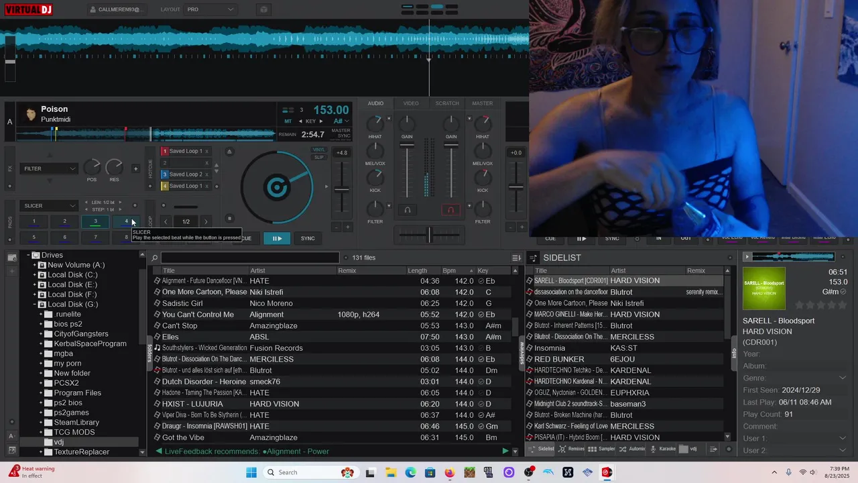This screenshot has width=858, height=483.
Task: Click Wi-Fi icon in system tray
Action: [x=803, y=472]
